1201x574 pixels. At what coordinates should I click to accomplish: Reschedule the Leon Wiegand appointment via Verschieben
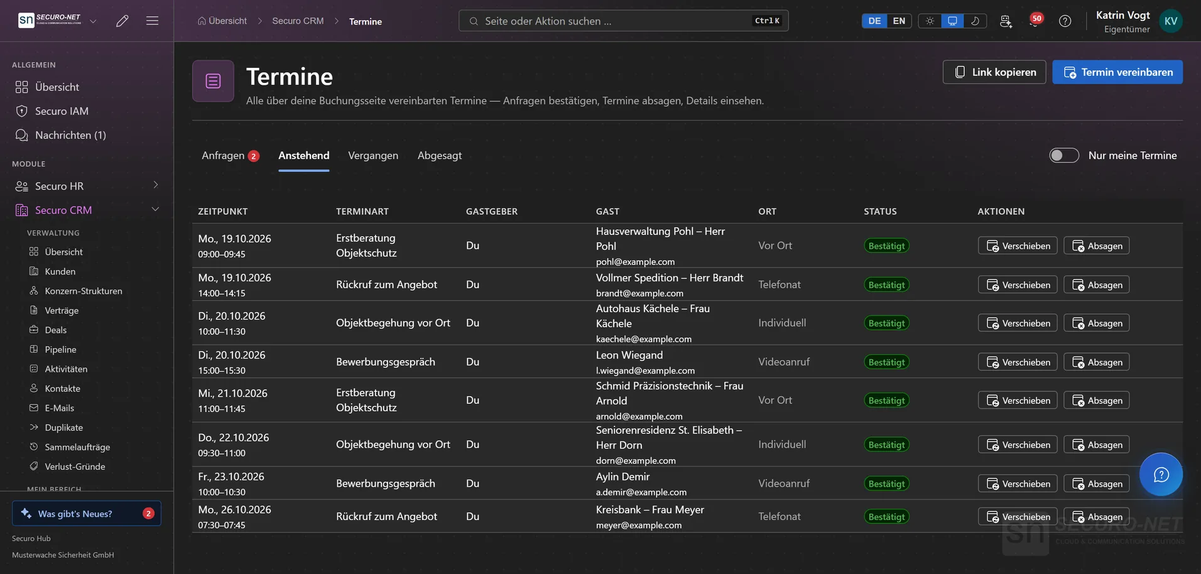1018,362
